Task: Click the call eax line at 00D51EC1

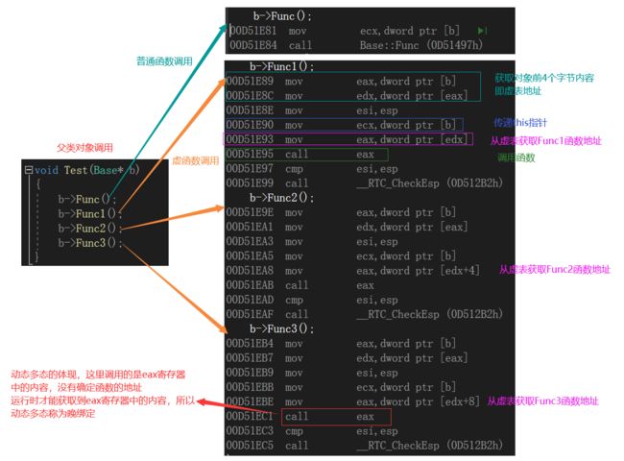Action: point(300,416)
